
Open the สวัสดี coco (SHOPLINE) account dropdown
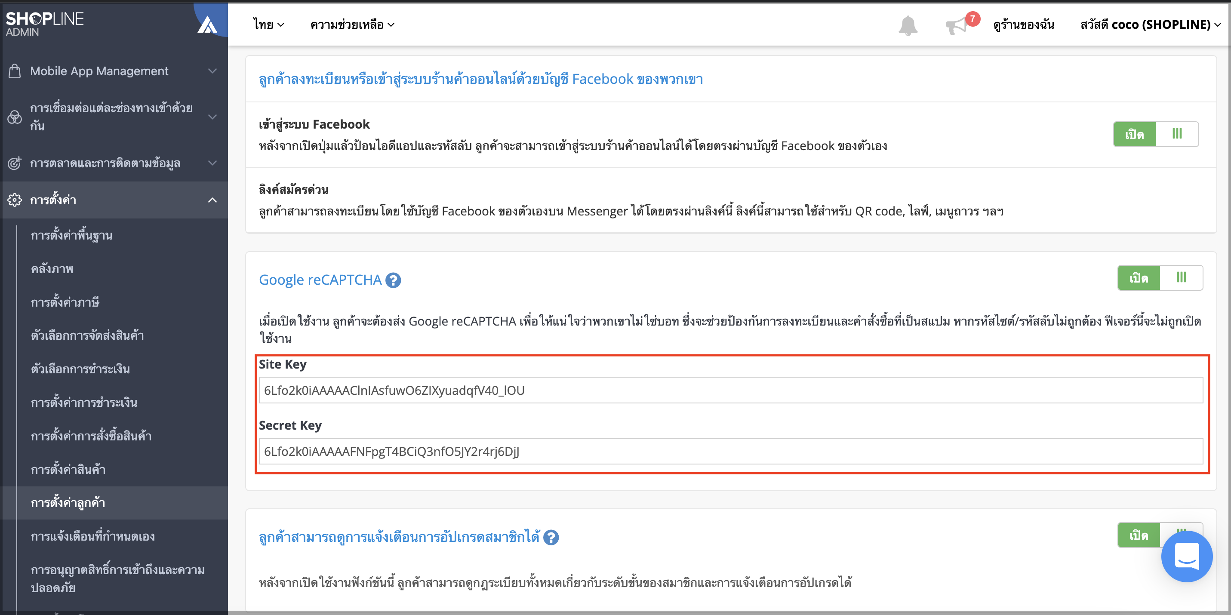pyautogui.click(x=1150, y=25)
